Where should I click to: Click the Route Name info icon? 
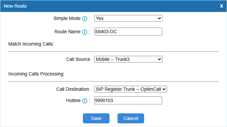click(x=85, y=32)
